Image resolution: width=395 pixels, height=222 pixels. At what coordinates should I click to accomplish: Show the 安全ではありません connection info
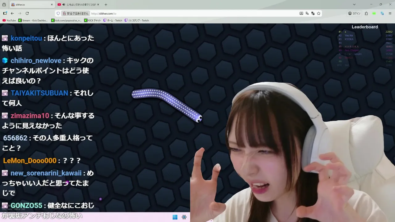pyautogui.click(x=76, y=13)
